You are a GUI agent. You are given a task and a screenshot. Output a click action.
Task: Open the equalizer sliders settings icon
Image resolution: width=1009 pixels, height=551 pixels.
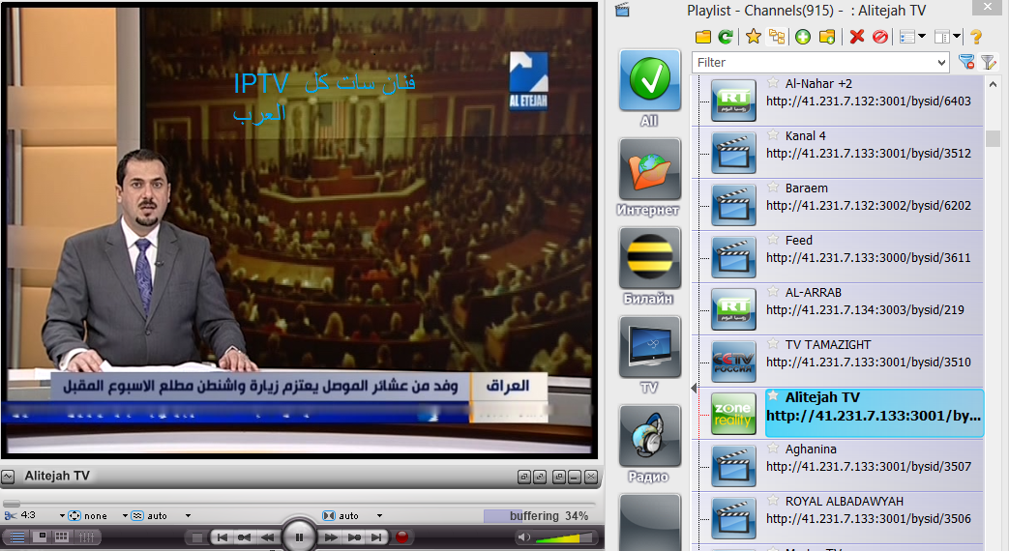point(86,536)
